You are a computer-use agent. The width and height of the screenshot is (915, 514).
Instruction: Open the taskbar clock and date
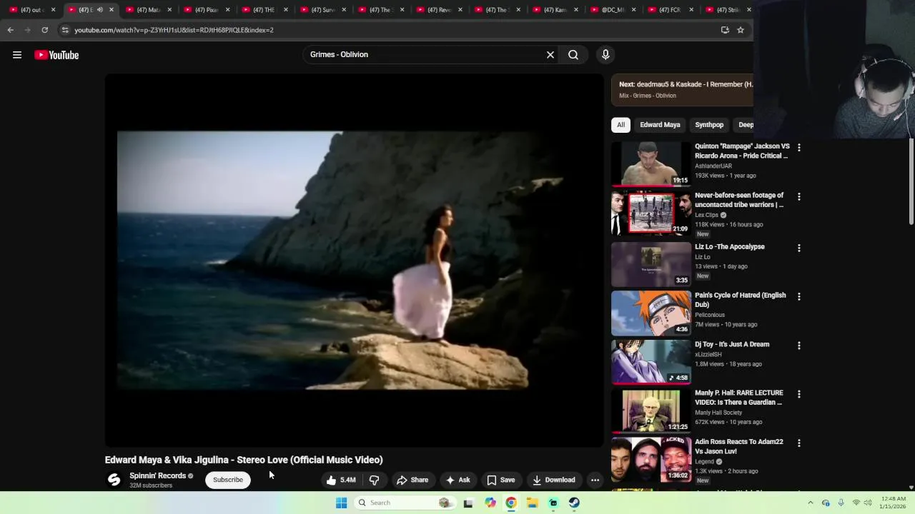893,503
